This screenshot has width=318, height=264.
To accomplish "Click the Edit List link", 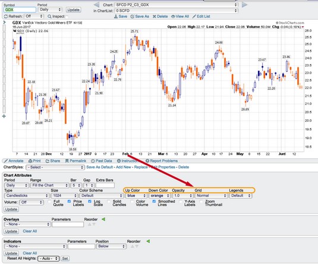I will pyautogui.click(x=201, y=17).
